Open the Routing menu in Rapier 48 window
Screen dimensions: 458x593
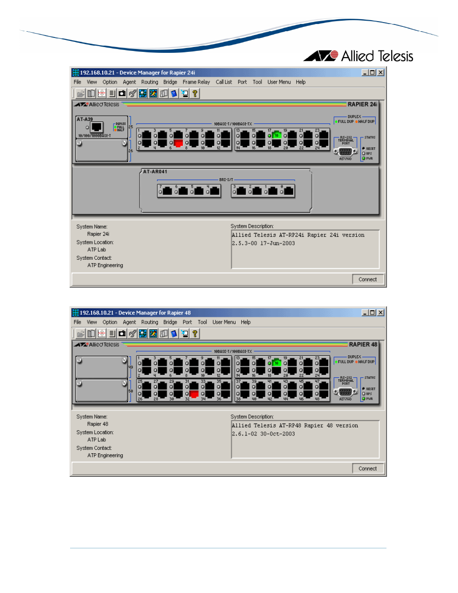click(150, 322)
